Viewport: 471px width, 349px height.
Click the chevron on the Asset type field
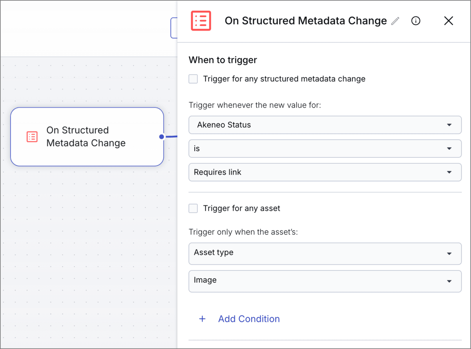pos(450,254)
